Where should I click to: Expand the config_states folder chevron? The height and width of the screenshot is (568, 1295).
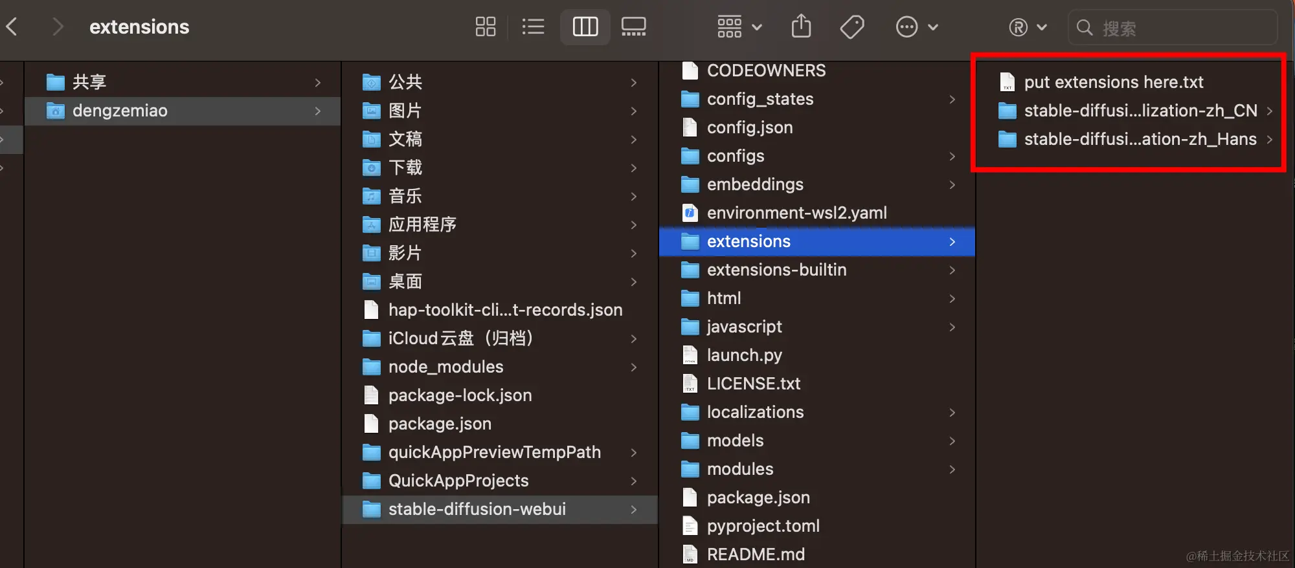pyautogui.click(x=952, y=99)
